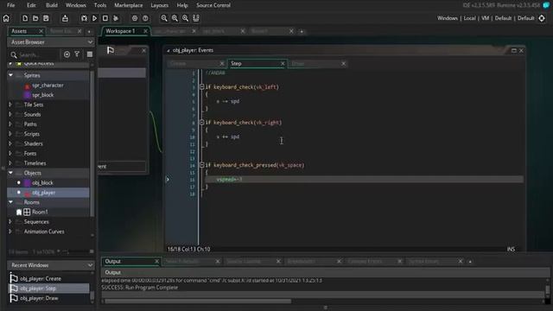Run the game with play icon

click(94, 18)
